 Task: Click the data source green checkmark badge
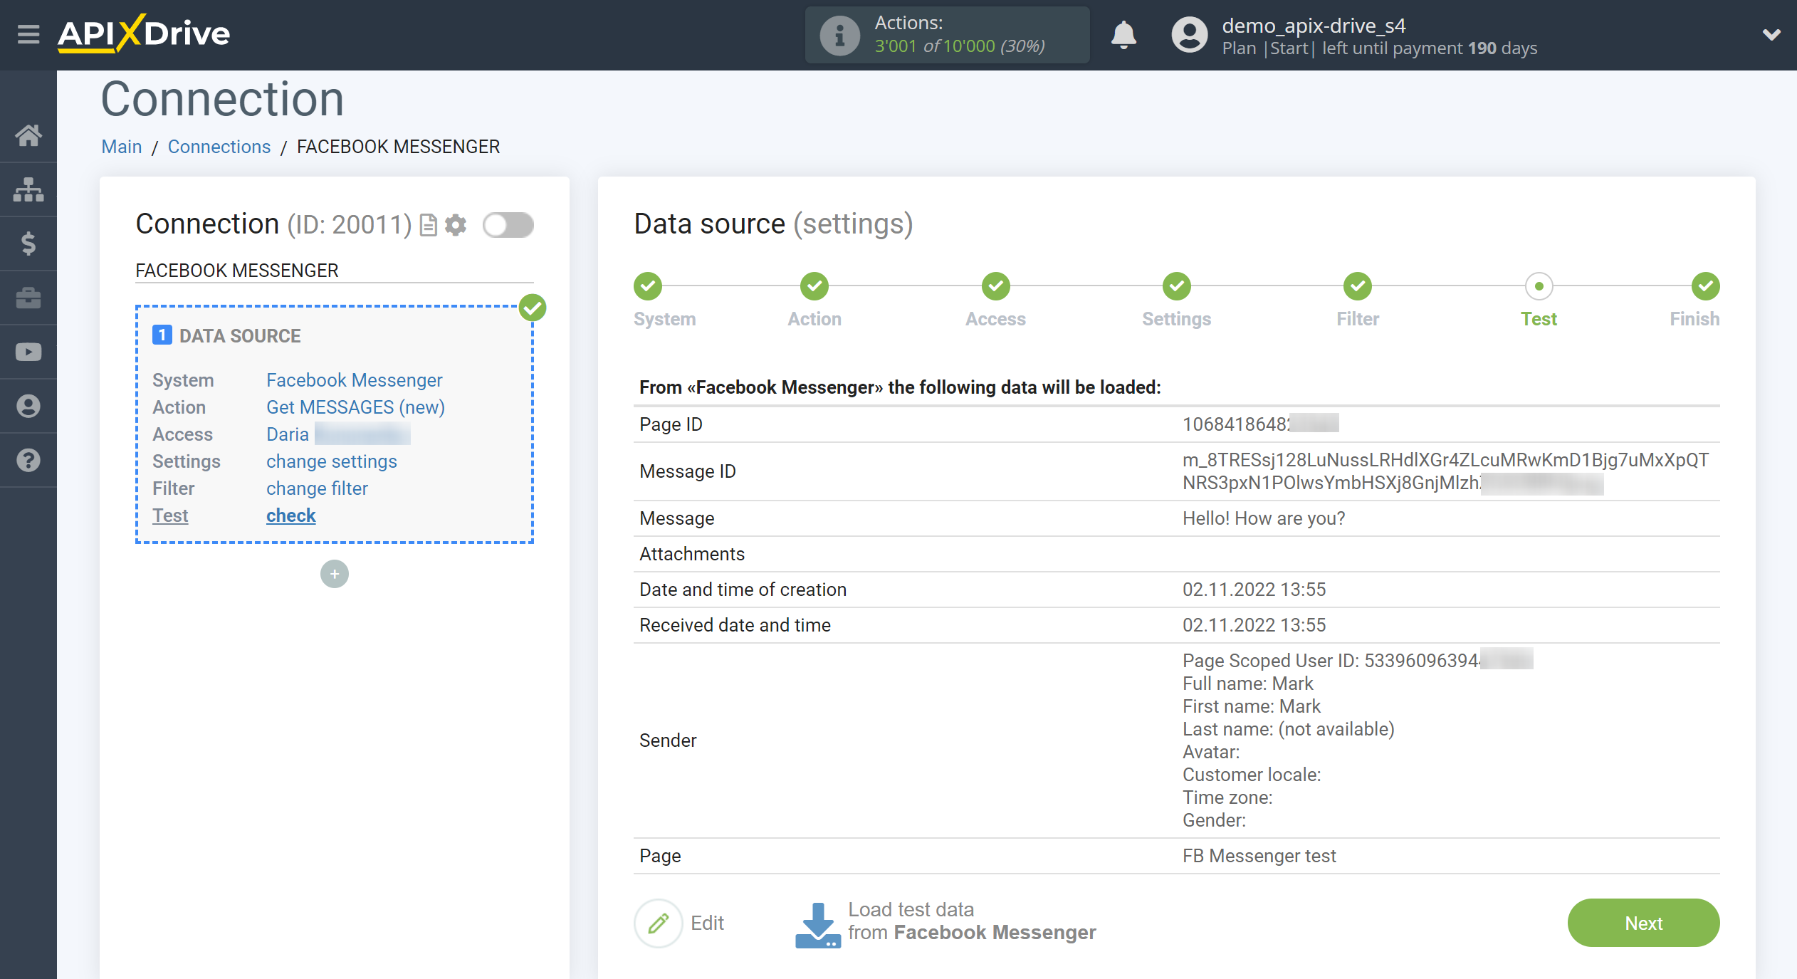[x=532, y=308]
